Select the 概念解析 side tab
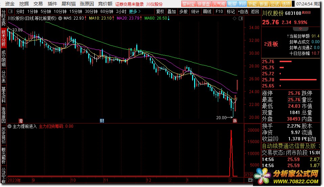This screenshot has width=324, height=187. tap(3, 155)
